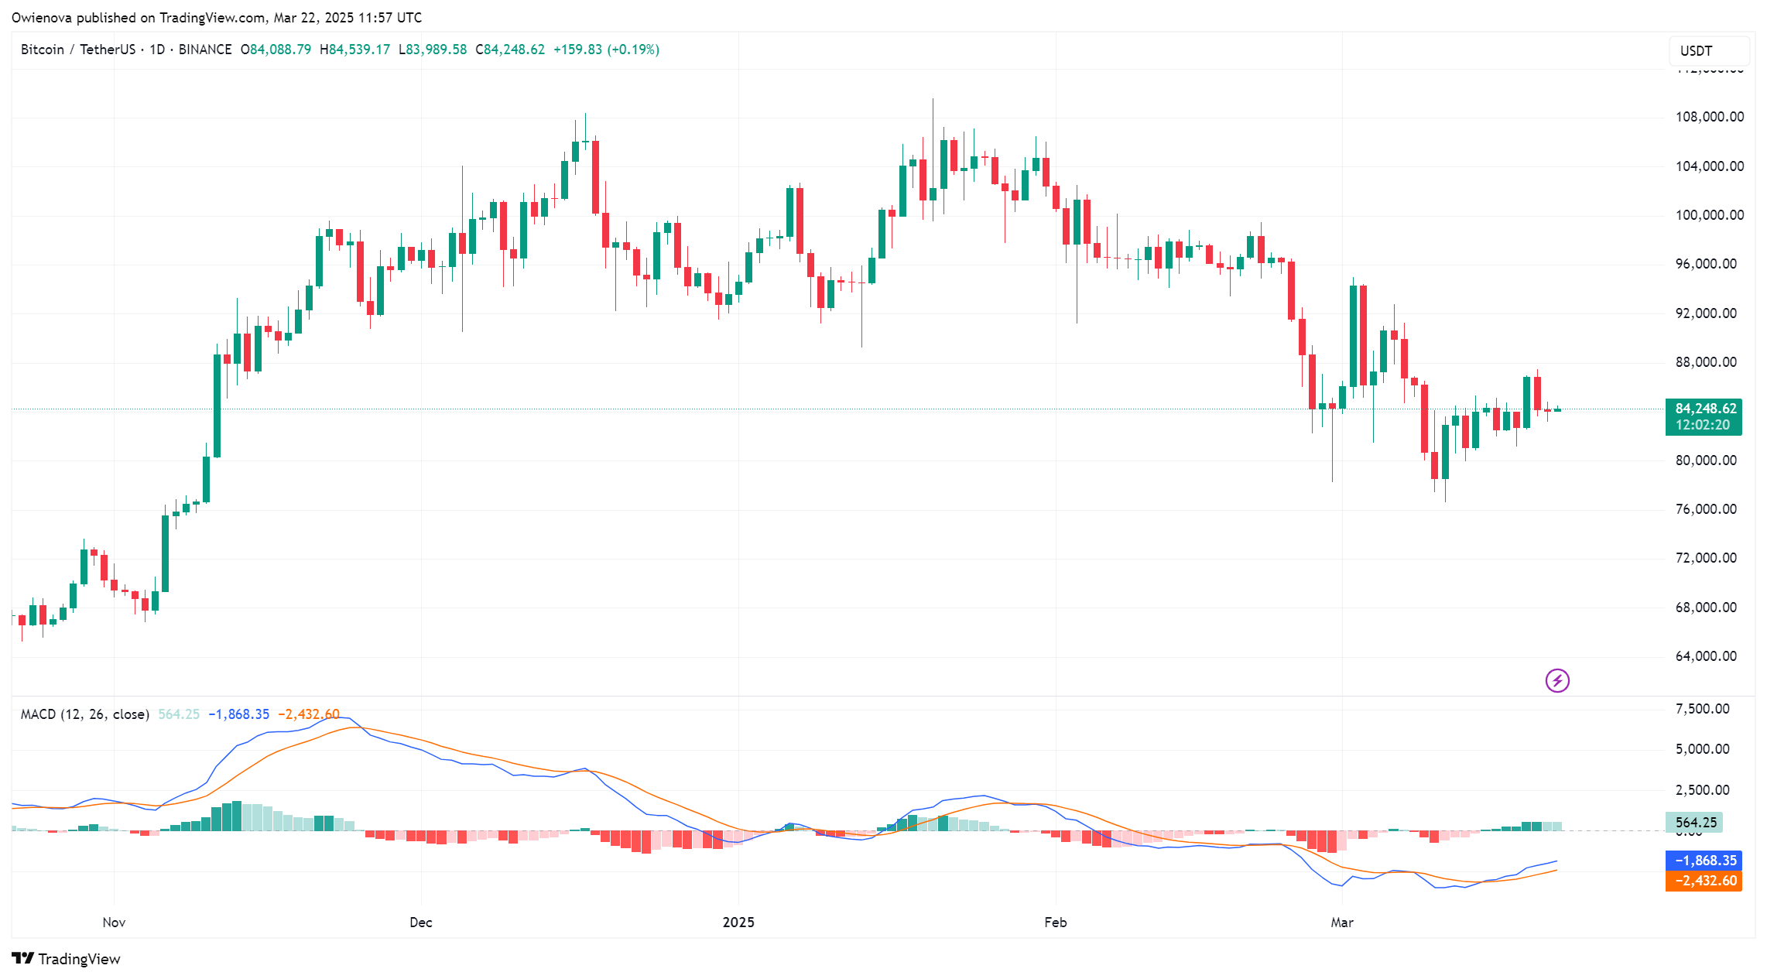Click the opening price O84,088.79
The width and height of the screenshot is (1767, 979).
click(276, 50)
